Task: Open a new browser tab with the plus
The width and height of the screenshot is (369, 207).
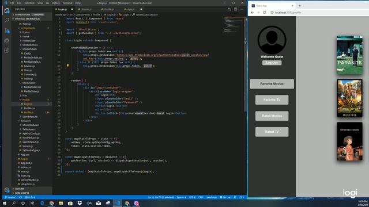Action: (300, 6)
